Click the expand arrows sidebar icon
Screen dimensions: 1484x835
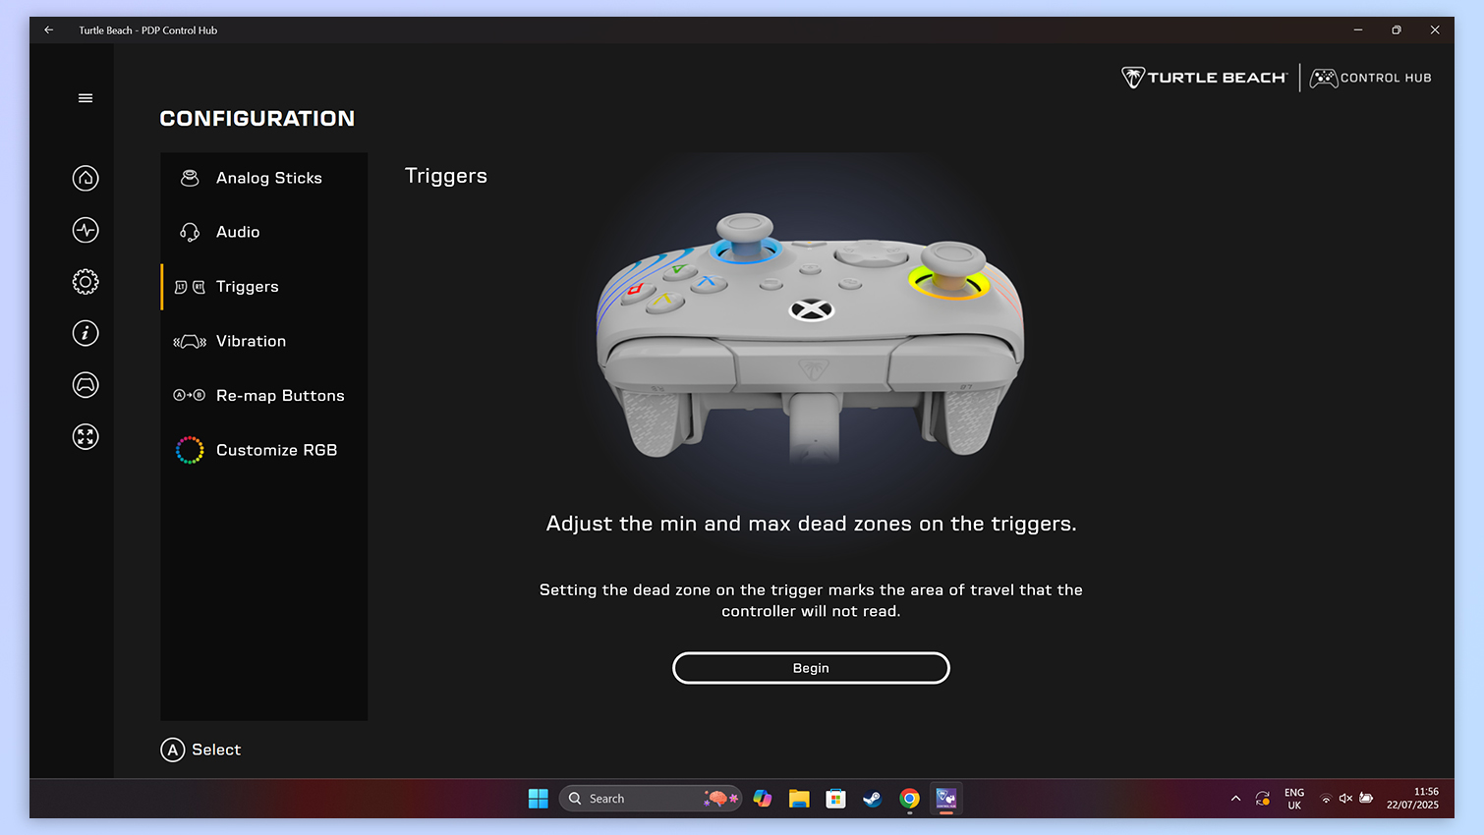click(x=86, y=436)
